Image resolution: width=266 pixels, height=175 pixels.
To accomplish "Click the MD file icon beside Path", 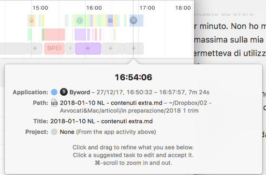I will [54, 103].
